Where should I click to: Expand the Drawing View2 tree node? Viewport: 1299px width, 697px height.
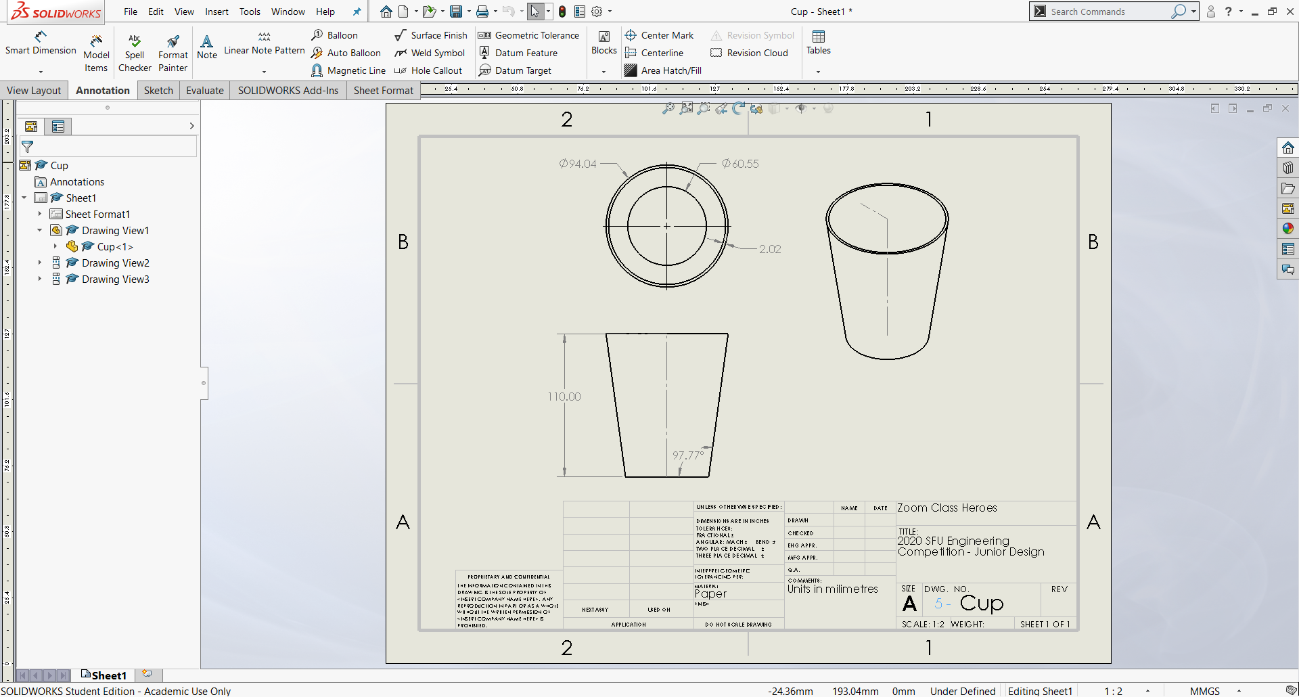[40, 263]
